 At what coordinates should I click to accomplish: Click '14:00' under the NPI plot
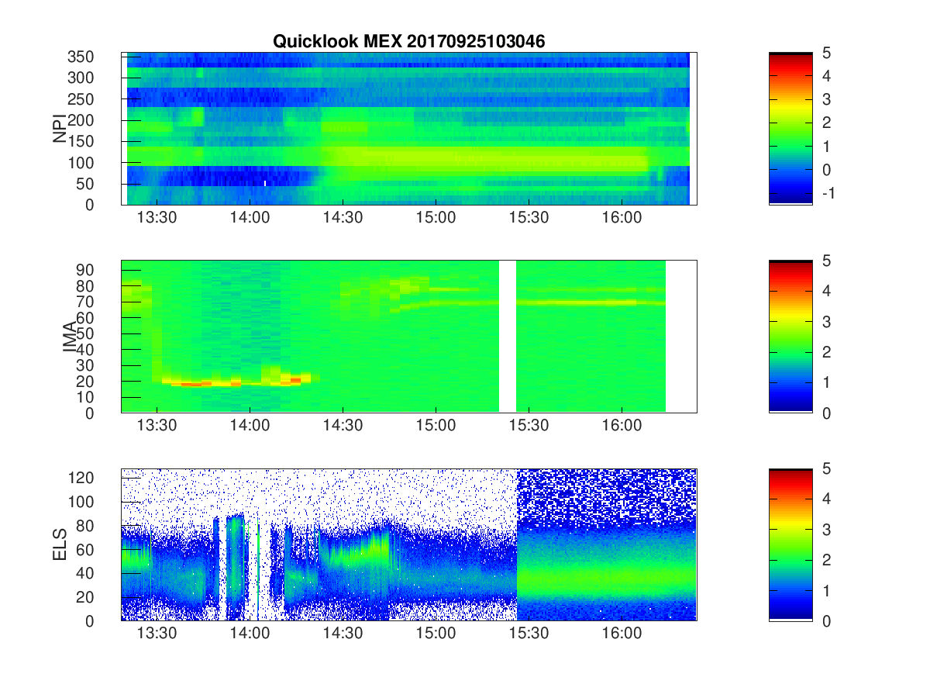[250, 218]
